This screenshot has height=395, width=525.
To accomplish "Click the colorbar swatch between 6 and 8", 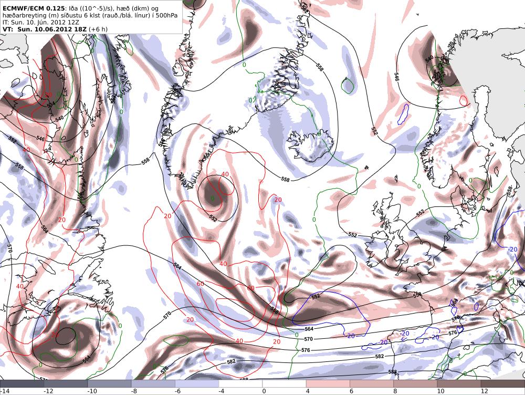I will click(x=372, y=383).
